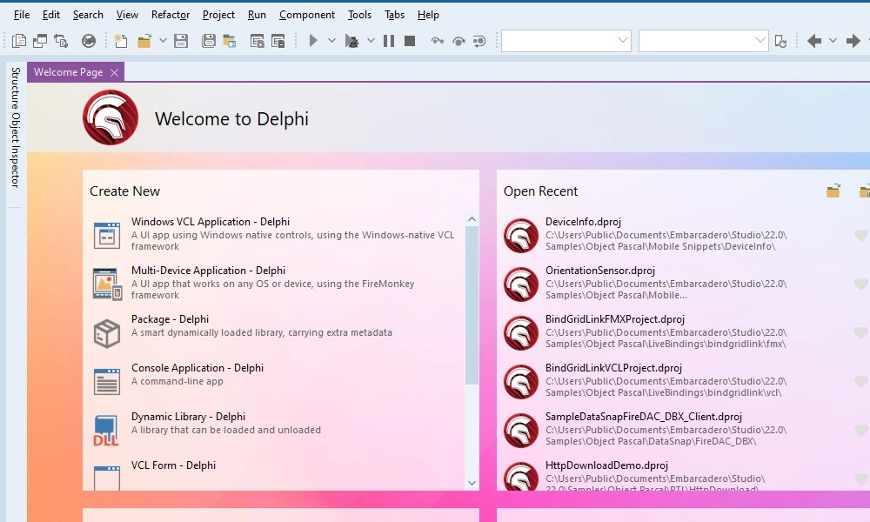Open the Project menu

218,15
